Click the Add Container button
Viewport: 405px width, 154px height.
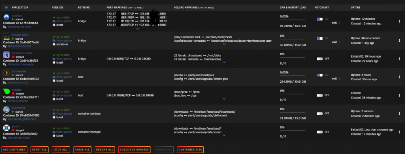[14, 150]
